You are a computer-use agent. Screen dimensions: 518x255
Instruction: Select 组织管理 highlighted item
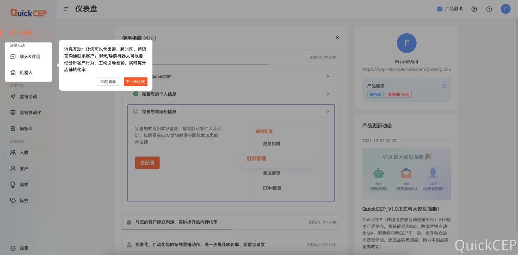click(277, 159)
